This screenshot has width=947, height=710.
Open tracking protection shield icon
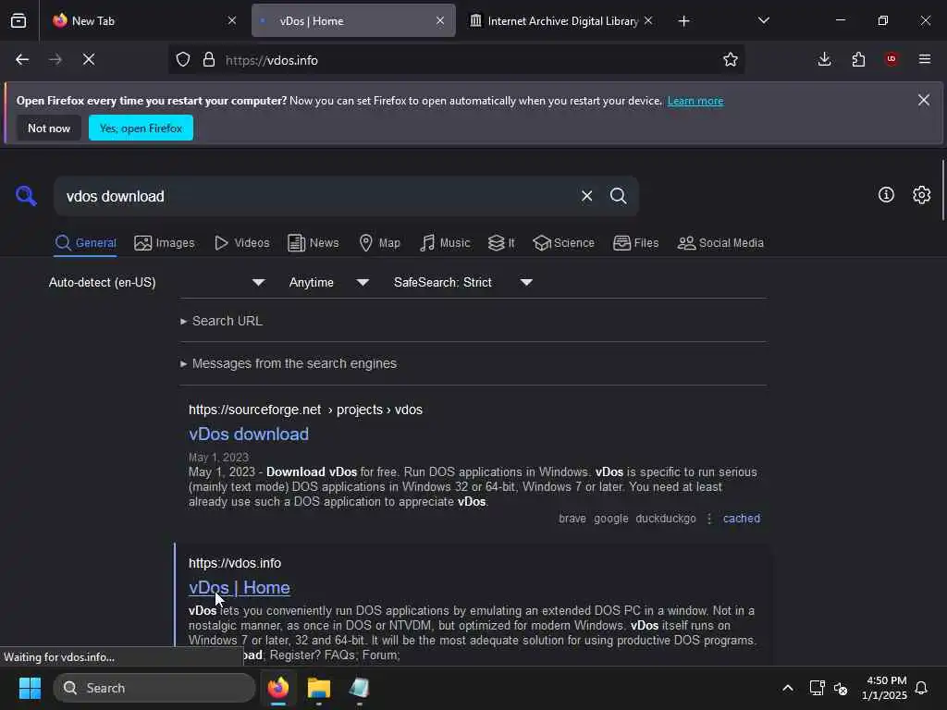tap(183, 60)
